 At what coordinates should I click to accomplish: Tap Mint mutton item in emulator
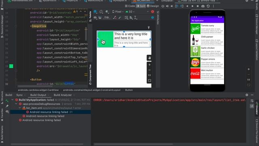(x=207, y=73)
